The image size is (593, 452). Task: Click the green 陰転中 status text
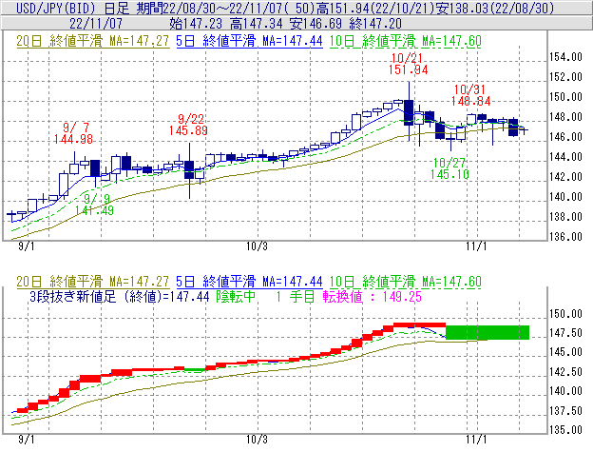(x=236, y=297)
